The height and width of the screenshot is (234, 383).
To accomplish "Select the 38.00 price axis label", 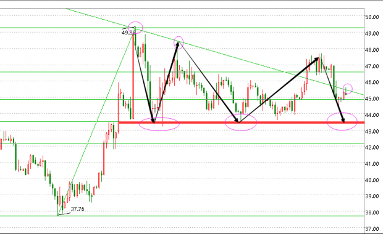I will pos(372,212).
